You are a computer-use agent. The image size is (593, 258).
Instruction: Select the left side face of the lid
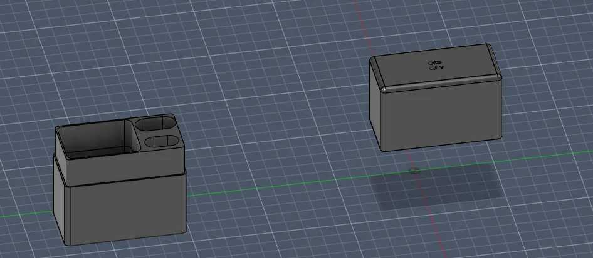(x=375, y=106)
